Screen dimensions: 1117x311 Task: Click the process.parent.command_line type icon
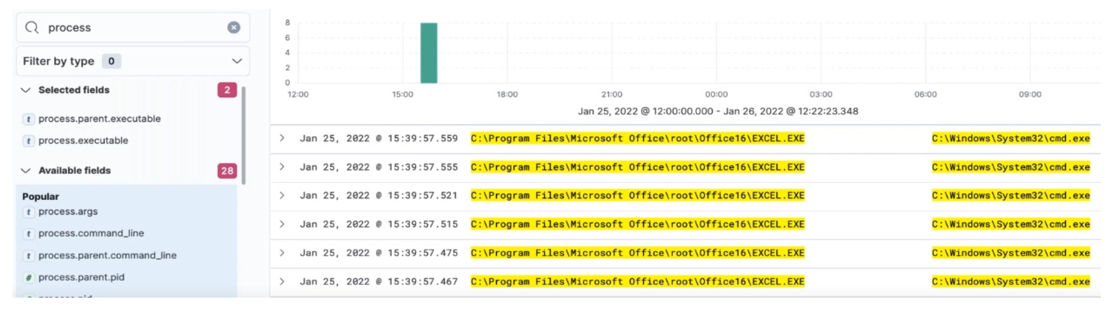click(28, 256)
